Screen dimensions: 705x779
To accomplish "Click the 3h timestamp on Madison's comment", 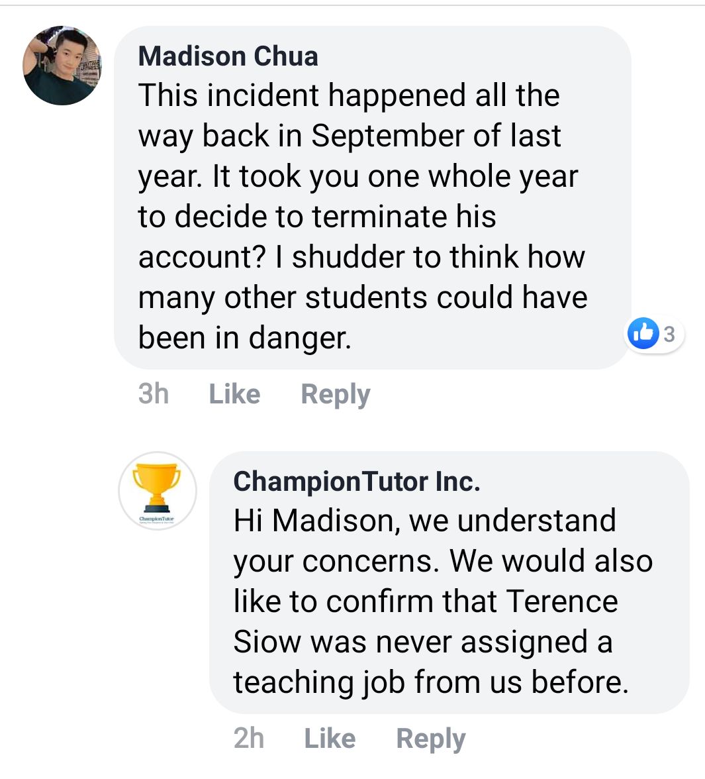I will click(154, 394).
